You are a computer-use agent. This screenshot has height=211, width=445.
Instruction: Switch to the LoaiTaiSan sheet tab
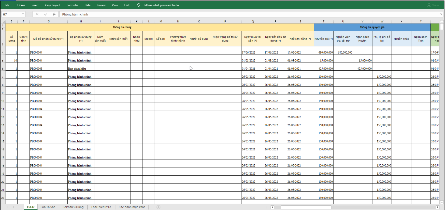click(48, 207)
